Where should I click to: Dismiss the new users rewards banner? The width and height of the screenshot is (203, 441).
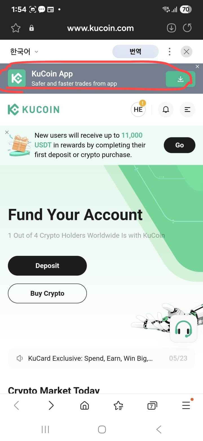(x=7, y=132)
